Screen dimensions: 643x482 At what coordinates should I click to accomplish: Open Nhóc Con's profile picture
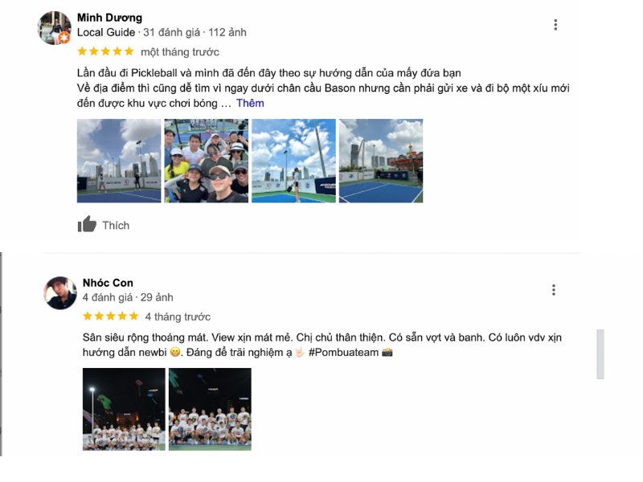point(60,292)
